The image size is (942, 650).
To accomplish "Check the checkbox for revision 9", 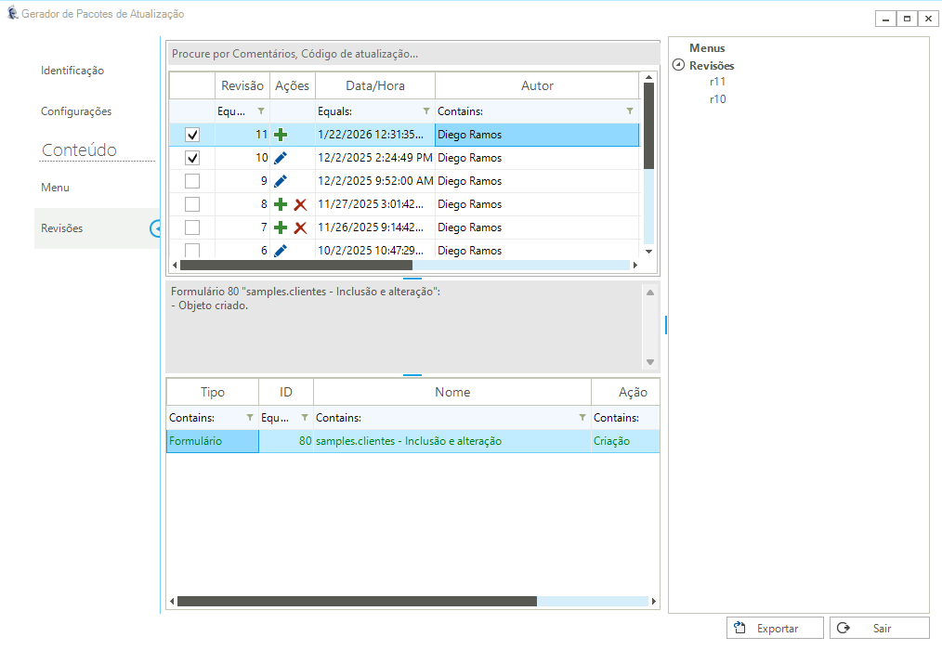I will (x=192, y=181).
